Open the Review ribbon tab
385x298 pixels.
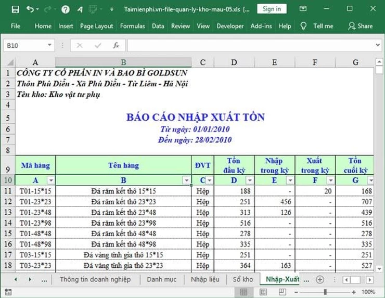click(x=181, y=26)
